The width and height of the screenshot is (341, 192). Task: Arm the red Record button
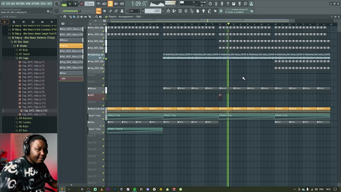tap(82, 4)
